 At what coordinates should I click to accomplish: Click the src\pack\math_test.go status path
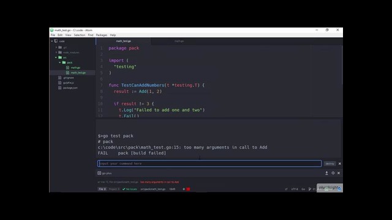click(153, 189)
